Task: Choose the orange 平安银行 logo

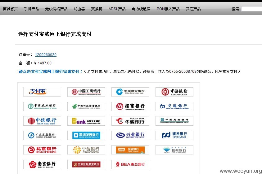Action: click(130, 150)
